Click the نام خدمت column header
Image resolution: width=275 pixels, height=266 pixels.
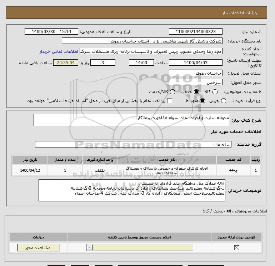coord(167,160)
